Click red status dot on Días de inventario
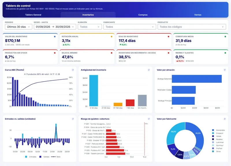The image size is (231, 166). (168, 37)
